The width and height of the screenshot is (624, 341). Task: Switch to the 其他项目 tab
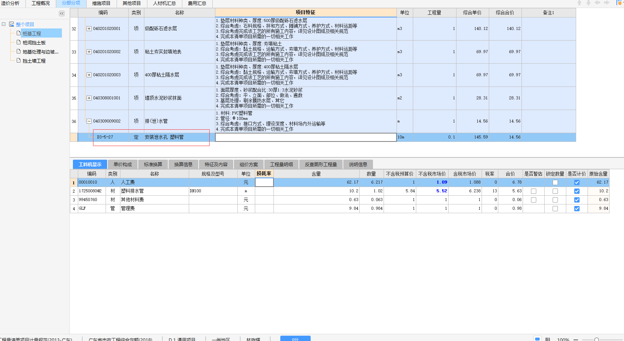[x=132, y=3]
